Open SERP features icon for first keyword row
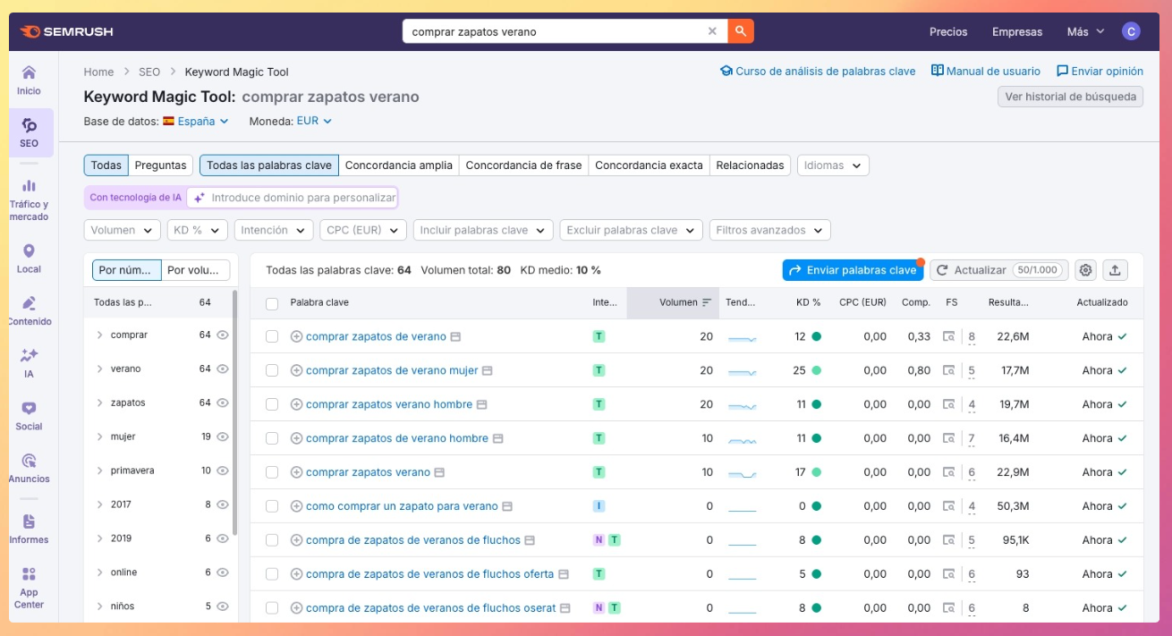The width and height of the screenshot is (1172, 636). pyautogui.click(x=948, y=337)
